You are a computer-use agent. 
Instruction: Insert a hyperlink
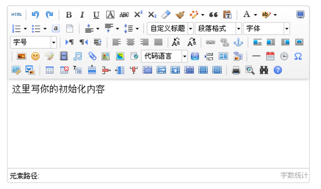[x=210, y=42]
